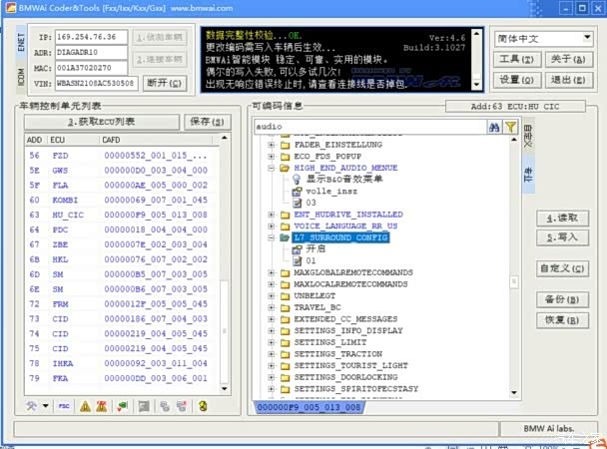
Task: Click the yellow warning triangle icon
Action: click(x=85, y=406)
